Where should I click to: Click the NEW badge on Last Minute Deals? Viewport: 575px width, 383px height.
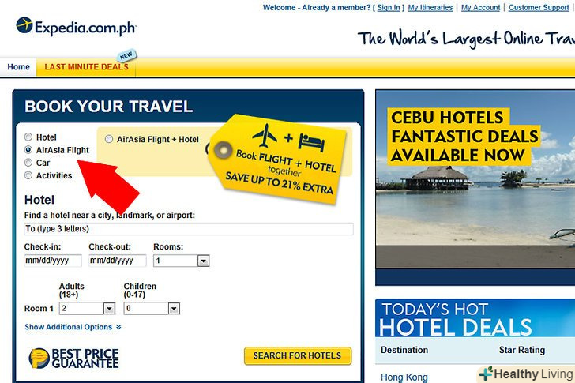click(x=126, y=56)
